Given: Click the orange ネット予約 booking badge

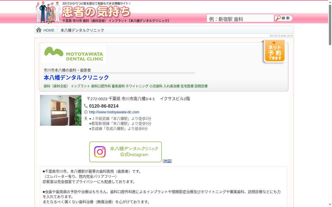Looking at the screenshot, I should (x=274, y=51).
